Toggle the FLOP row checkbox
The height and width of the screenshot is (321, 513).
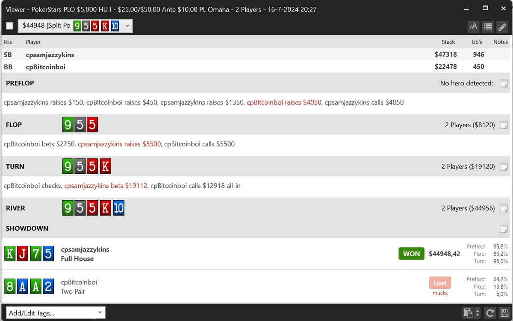504,125
